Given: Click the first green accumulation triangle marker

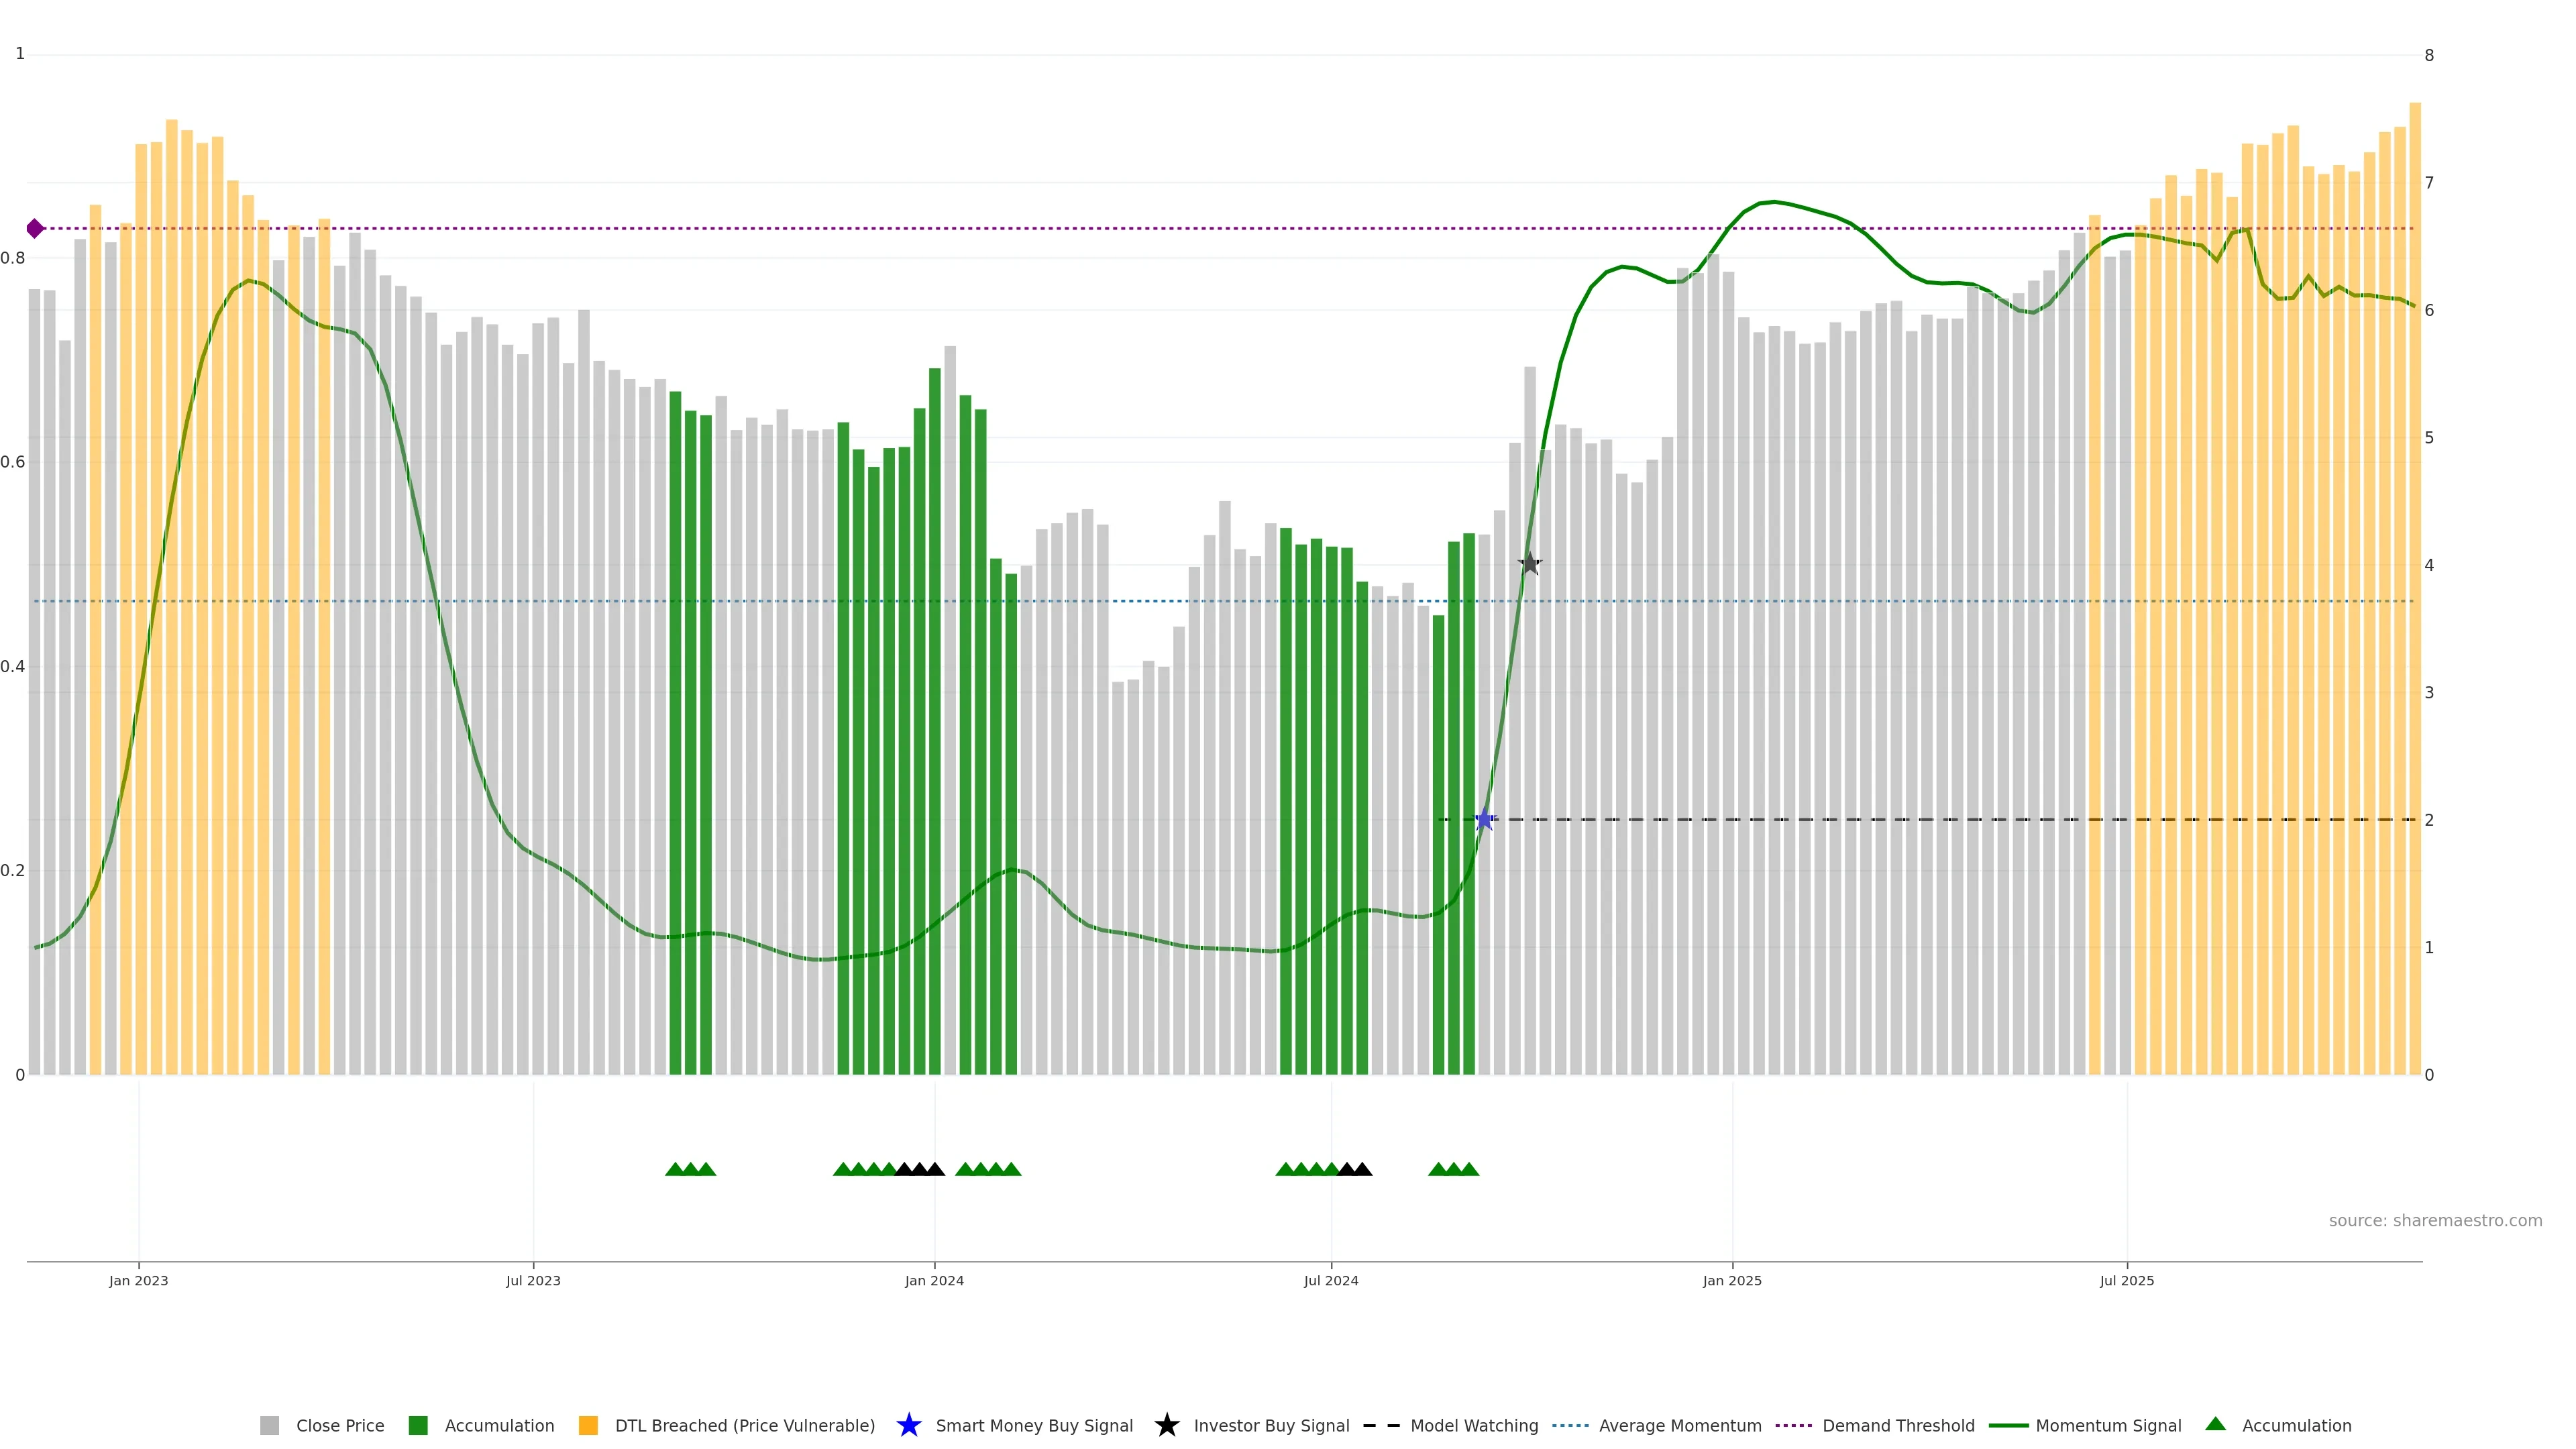Looking at the screenshot, I should tap(675, 1169).
